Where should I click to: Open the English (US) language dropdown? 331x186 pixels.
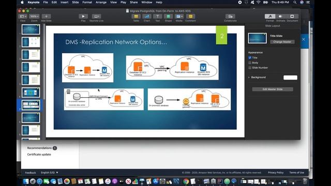50,173
